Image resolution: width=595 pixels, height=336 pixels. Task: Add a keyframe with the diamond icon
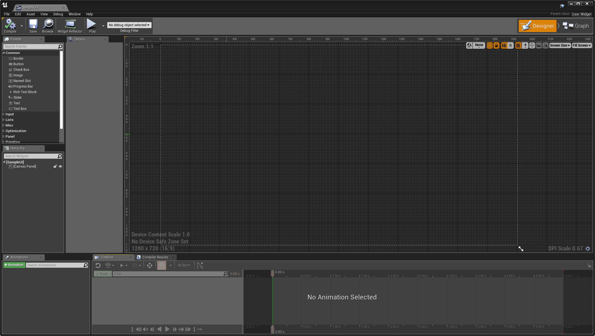150,265
